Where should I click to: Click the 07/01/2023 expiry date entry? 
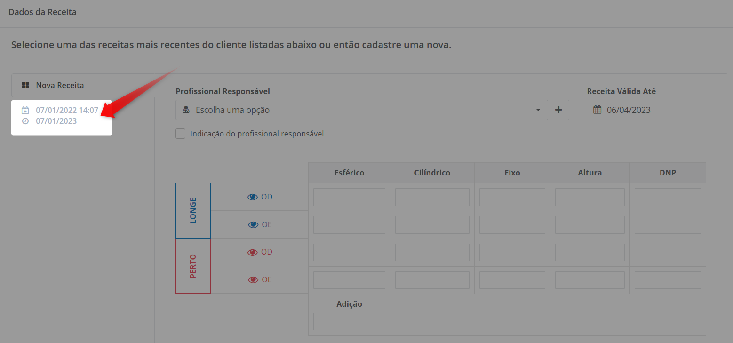tap(56, 121)
